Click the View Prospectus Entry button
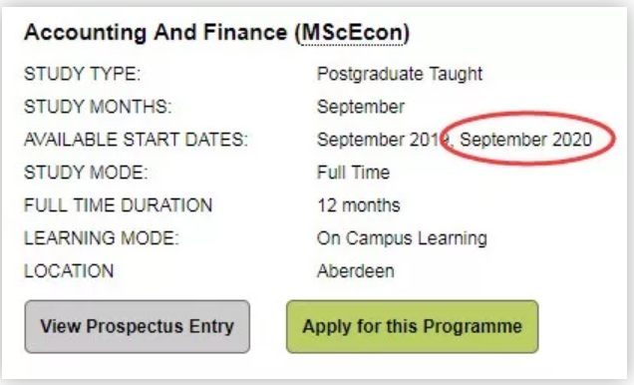634x385 pixels. click(138, 326)
